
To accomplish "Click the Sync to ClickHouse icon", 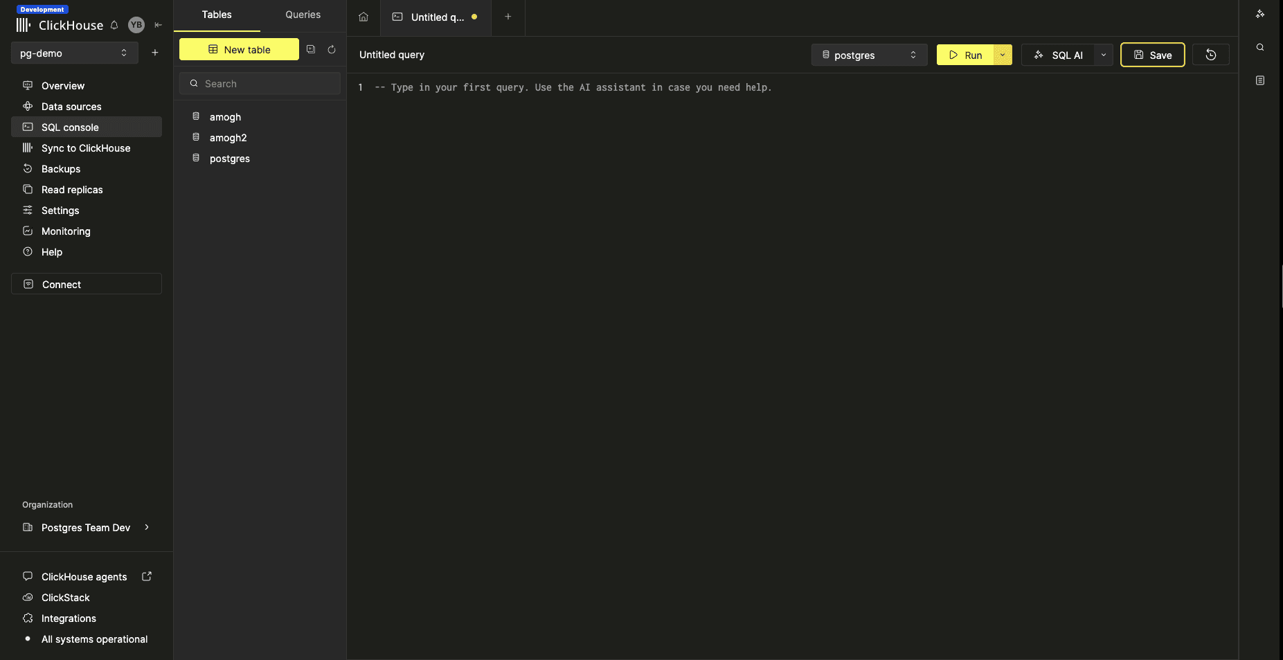I will coord(28,148).
